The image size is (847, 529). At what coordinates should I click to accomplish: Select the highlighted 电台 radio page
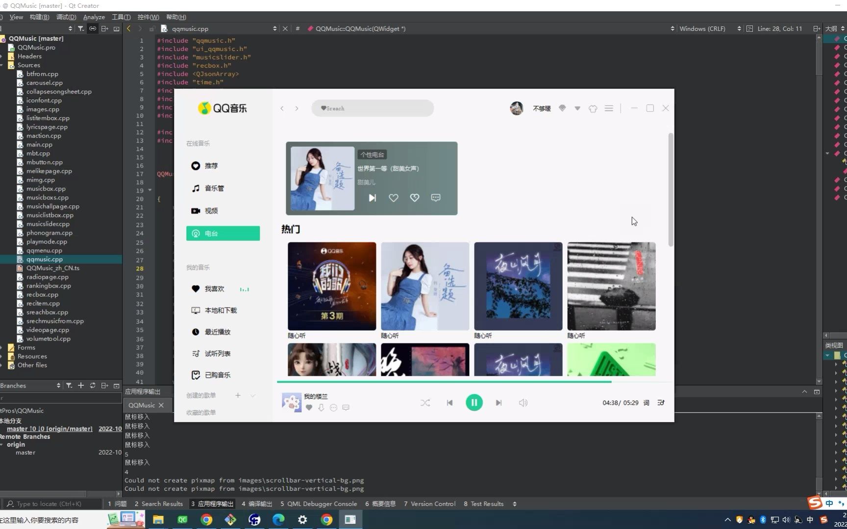point(223,233)
